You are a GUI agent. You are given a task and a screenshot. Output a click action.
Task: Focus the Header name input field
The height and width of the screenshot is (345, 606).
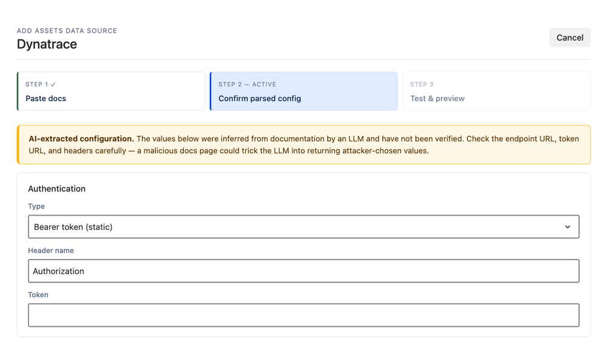pyautogui.click(x=304, y=271)
